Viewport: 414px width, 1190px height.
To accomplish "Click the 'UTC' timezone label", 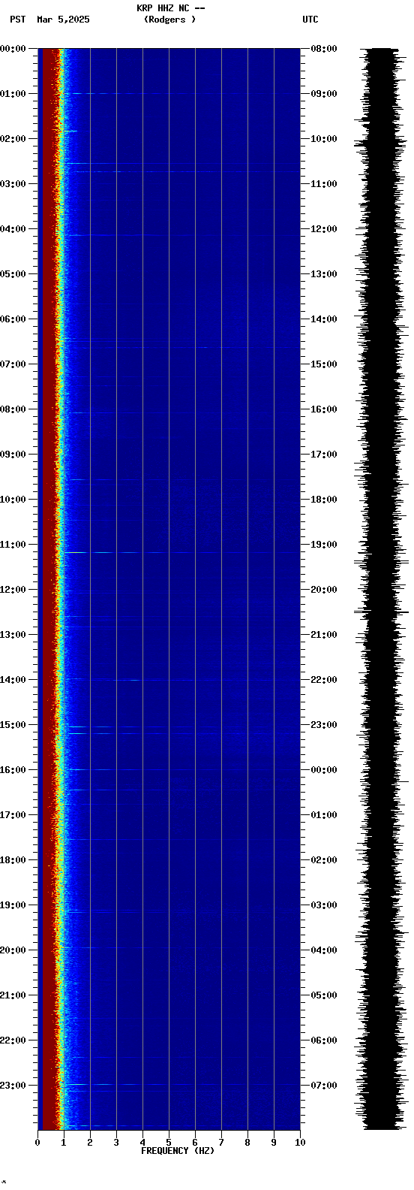I will click(x=310, y=20).
